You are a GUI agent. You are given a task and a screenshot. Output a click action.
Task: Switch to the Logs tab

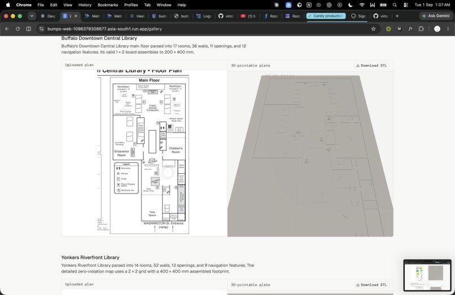point(204,16)
